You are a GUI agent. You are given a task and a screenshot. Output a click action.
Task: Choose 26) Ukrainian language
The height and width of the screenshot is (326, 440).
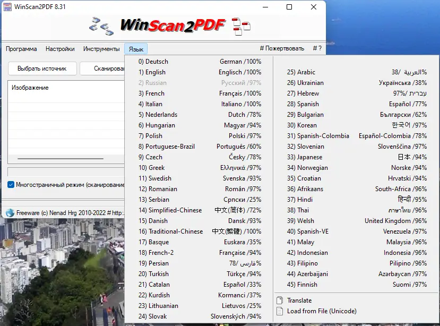(356, 83)
